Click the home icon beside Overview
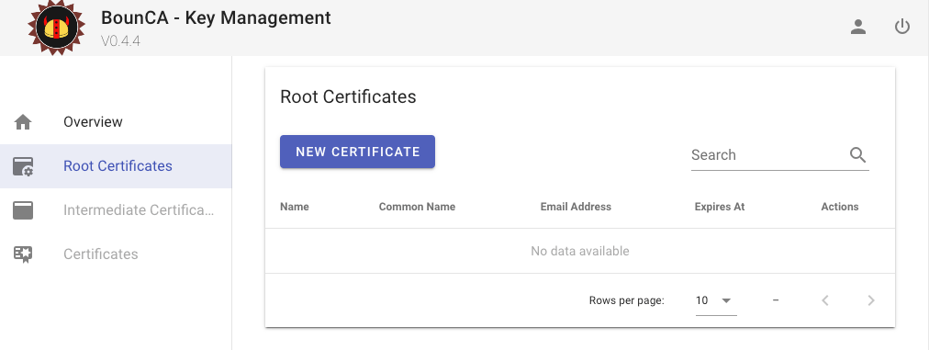 pyautogui.click(x=23, y=122)
